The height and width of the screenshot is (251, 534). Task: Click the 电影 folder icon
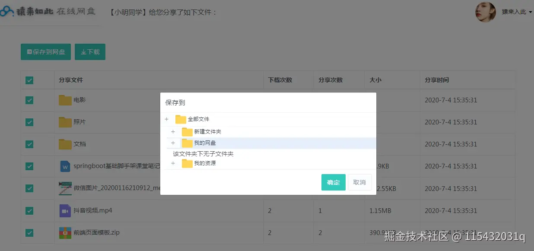(65, 100)
